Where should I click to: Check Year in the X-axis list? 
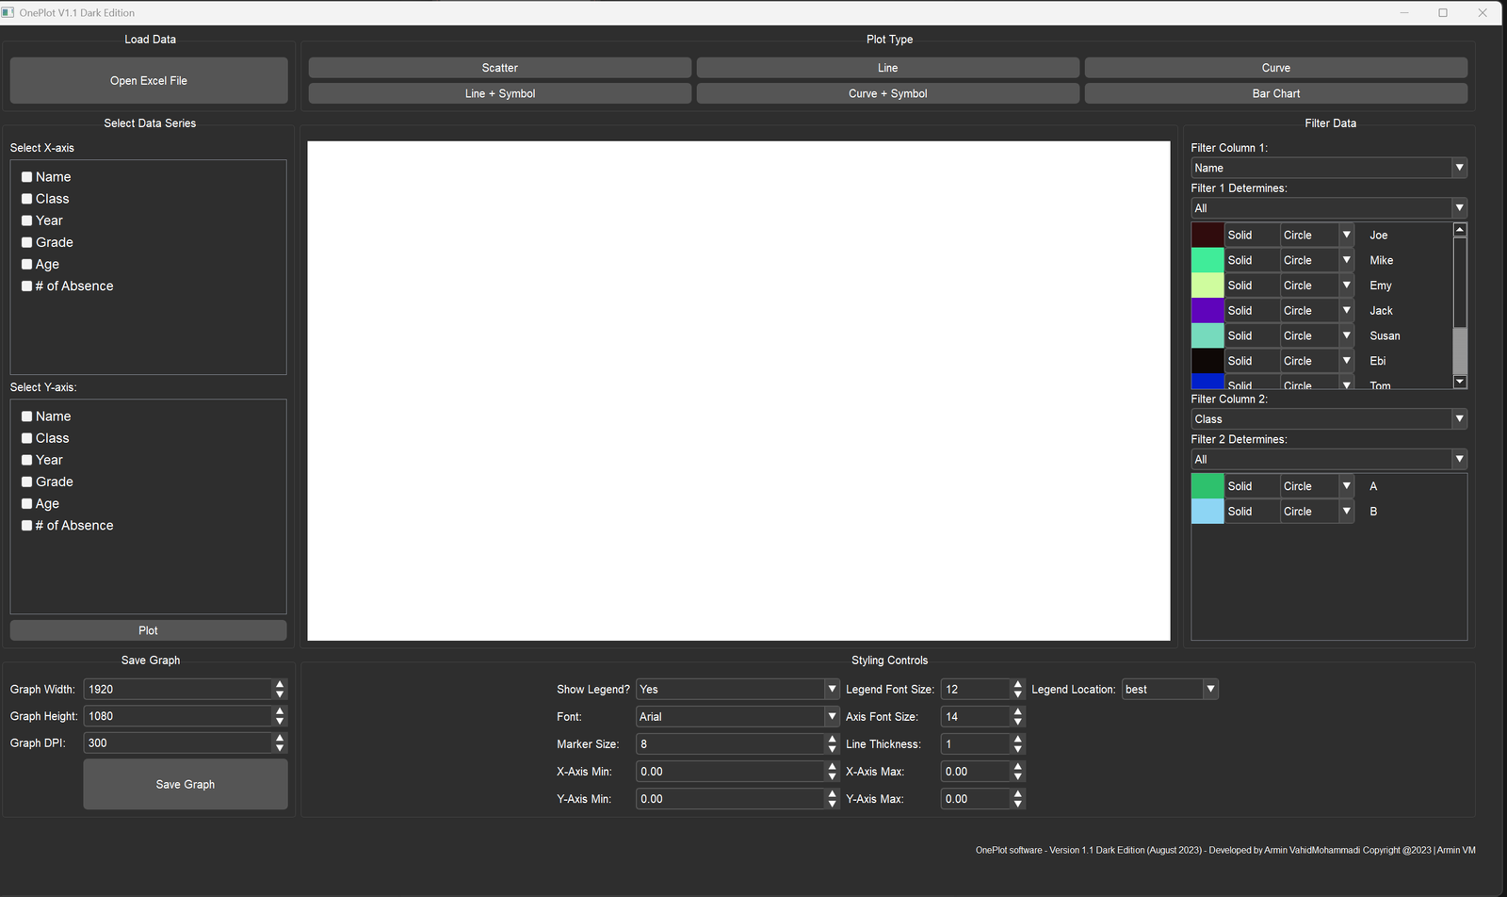pos(27,220)
